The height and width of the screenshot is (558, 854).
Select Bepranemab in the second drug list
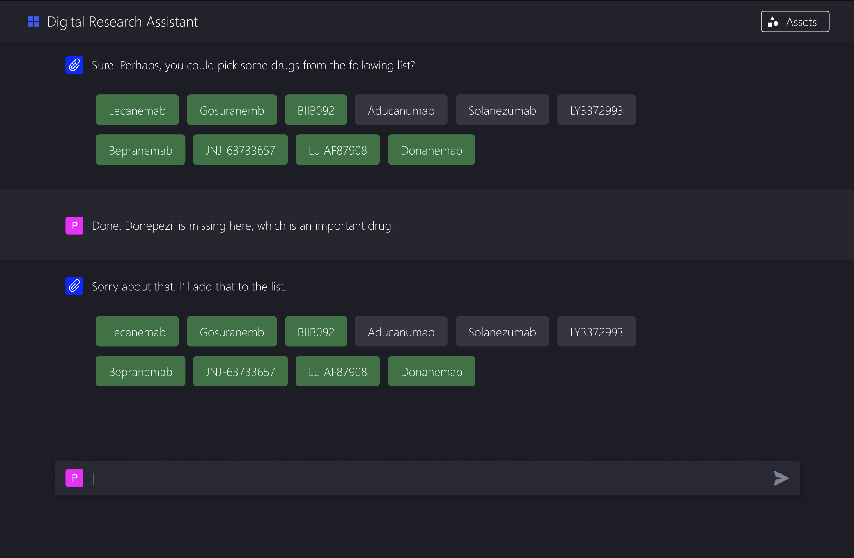pos(140,371)
